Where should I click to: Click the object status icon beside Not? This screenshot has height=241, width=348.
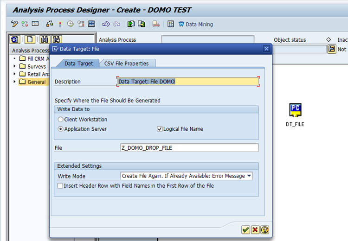(332, 49)
